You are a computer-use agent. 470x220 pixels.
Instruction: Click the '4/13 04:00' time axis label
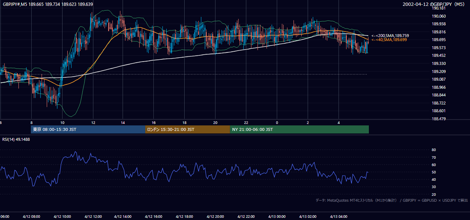coord(339,217)
